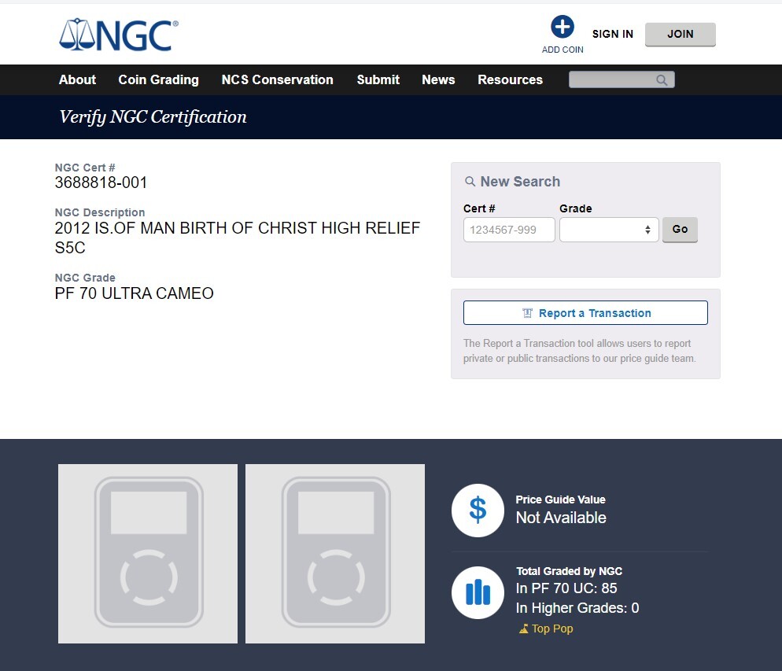The width and height of the screenshot is (782, 671).
Task: Focus the Cert # input field
Action: [x=509, y=230]
